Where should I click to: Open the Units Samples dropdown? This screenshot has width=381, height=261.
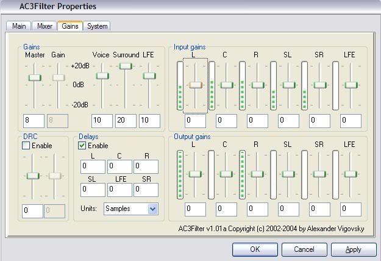click(x=130, y=209)
